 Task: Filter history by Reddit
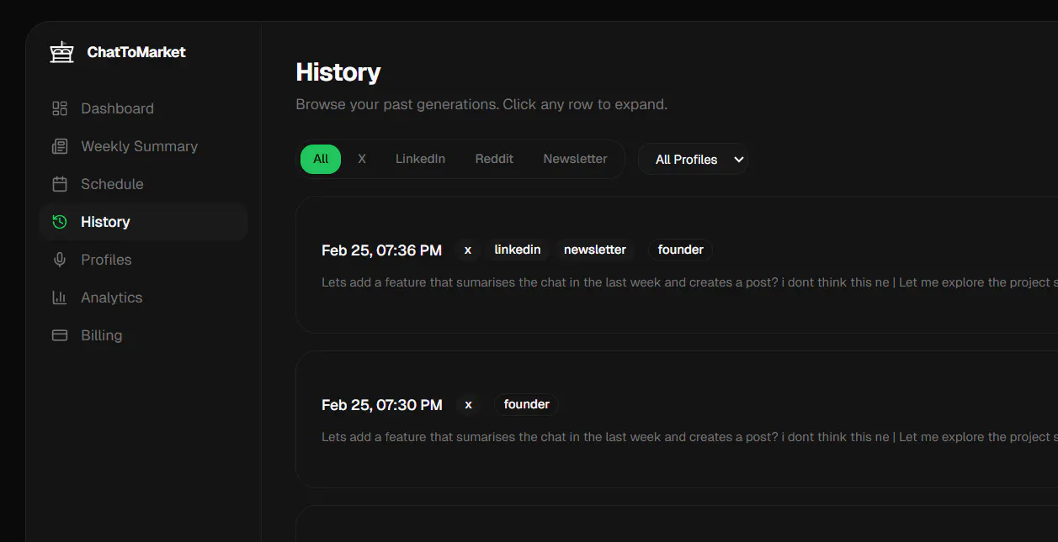[x=494, y=159]
